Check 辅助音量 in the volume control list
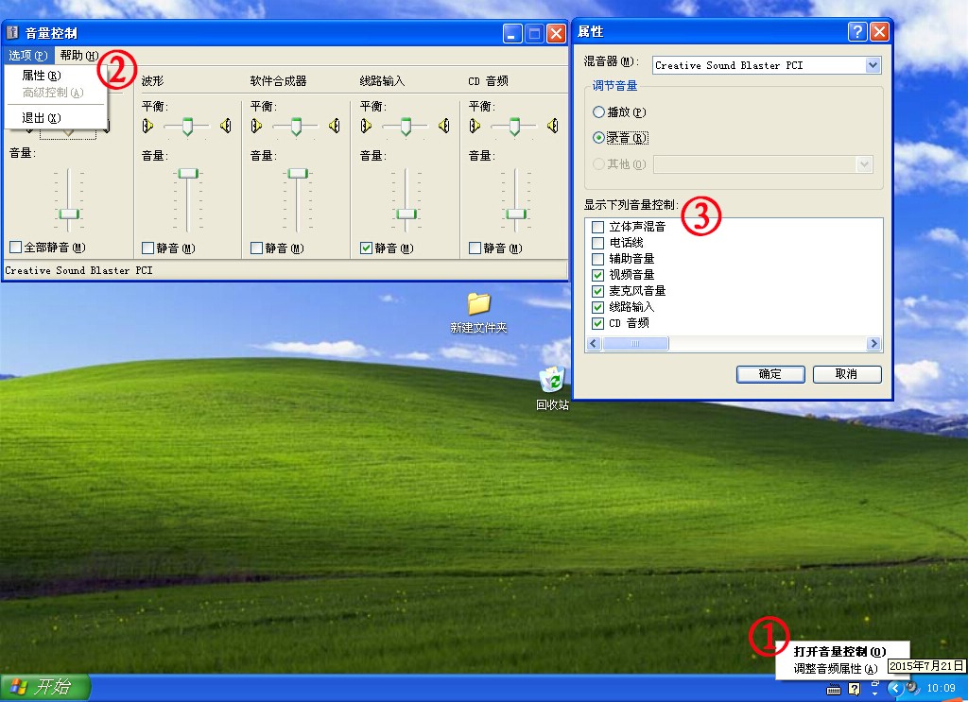The height and width of the screenshot is (702, 968). (597, 259)
